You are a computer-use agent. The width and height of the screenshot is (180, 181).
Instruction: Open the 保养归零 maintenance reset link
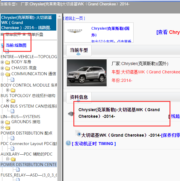tap(171, 135)
